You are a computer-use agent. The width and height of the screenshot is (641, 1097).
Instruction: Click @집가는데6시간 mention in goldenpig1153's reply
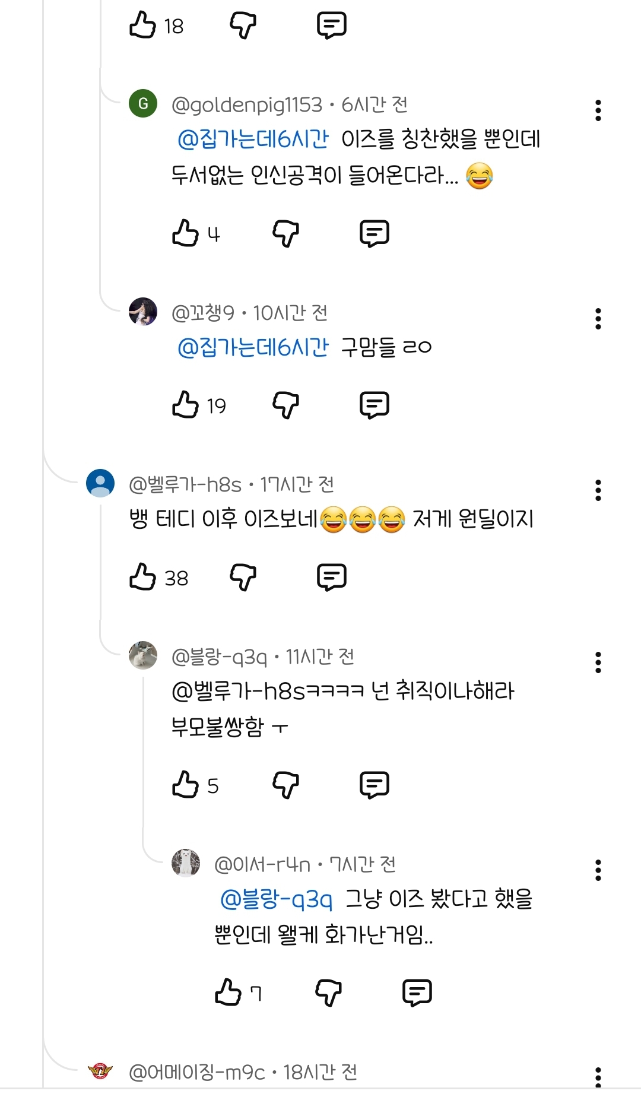[x=253, y=139]
